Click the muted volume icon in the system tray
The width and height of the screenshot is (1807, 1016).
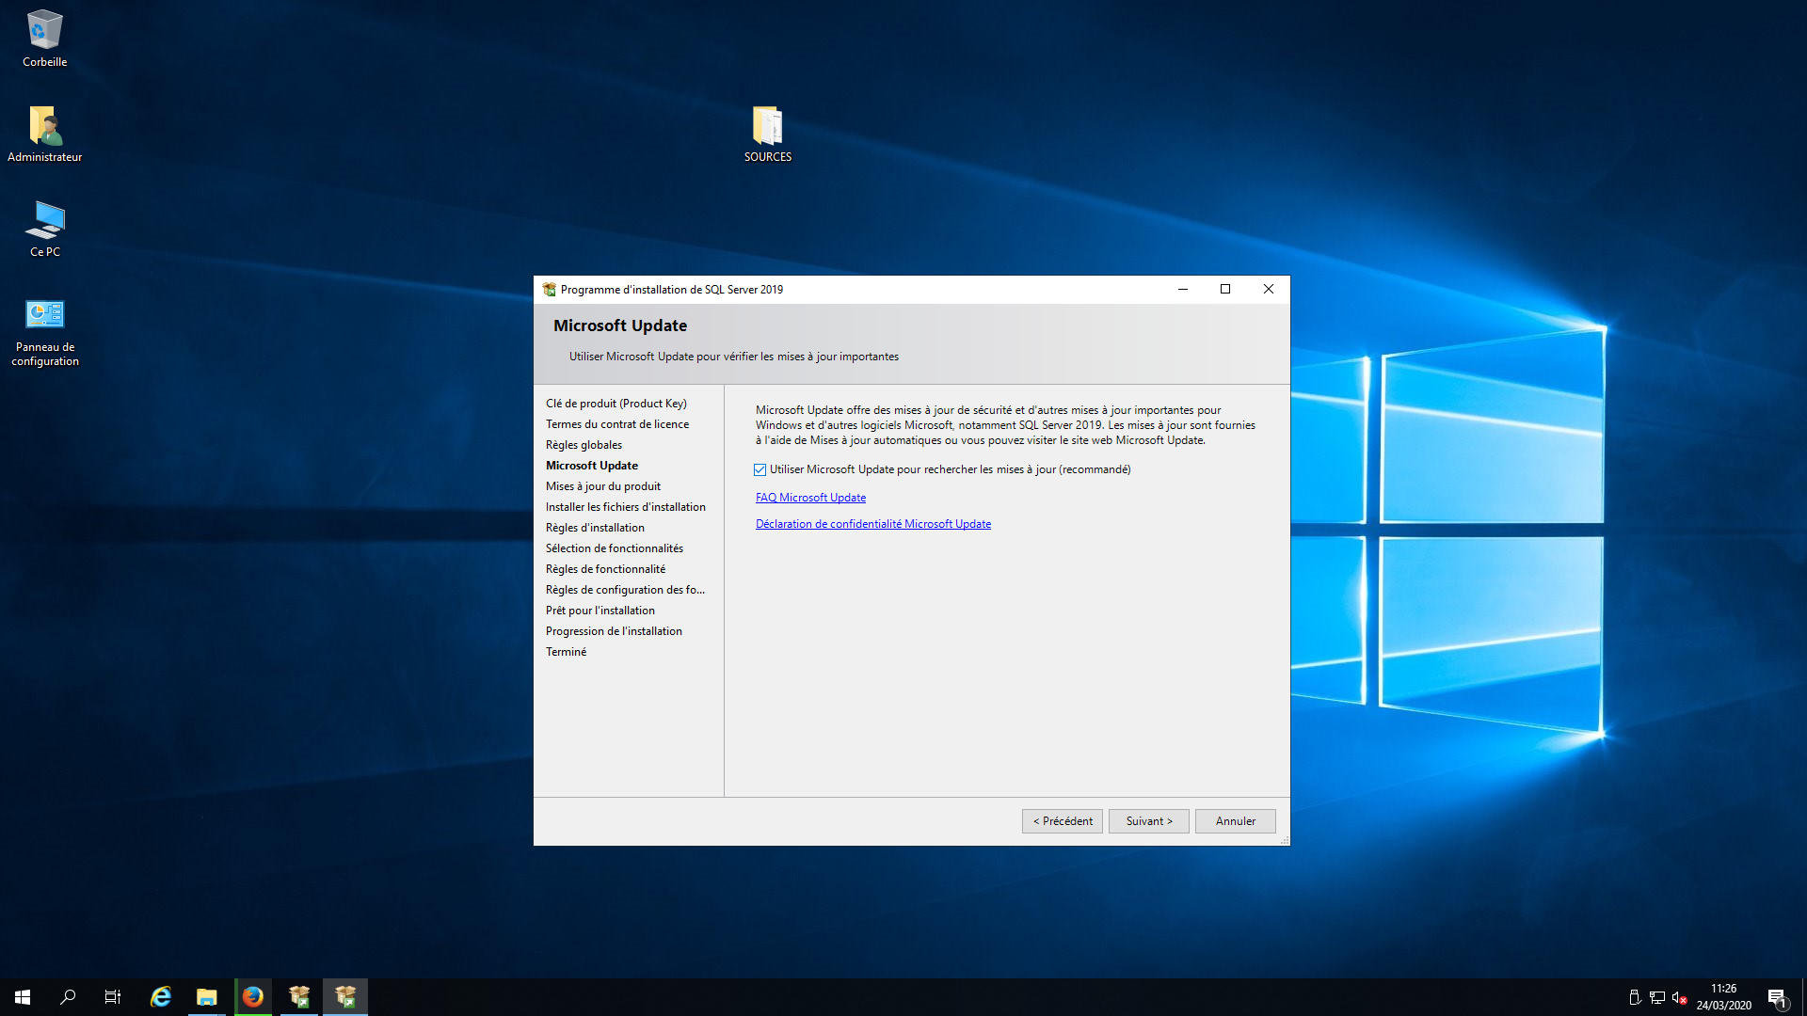1681,997
